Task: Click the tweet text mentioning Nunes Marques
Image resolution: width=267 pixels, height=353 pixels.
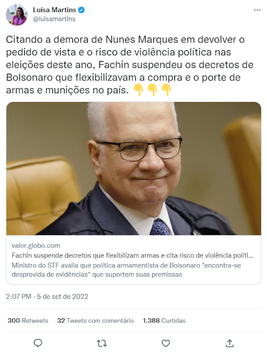Action: click(x=130, y=65)
